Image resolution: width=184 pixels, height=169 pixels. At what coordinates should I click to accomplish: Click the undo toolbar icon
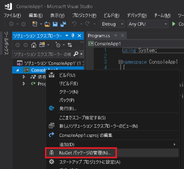click(x=75, y=24)
